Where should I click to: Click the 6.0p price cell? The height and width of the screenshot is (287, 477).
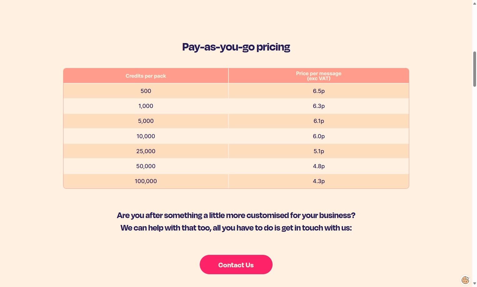tap(319, 136)
